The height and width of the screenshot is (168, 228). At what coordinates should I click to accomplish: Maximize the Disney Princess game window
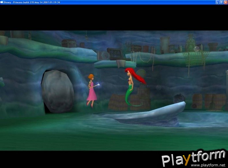pos(221,2)
